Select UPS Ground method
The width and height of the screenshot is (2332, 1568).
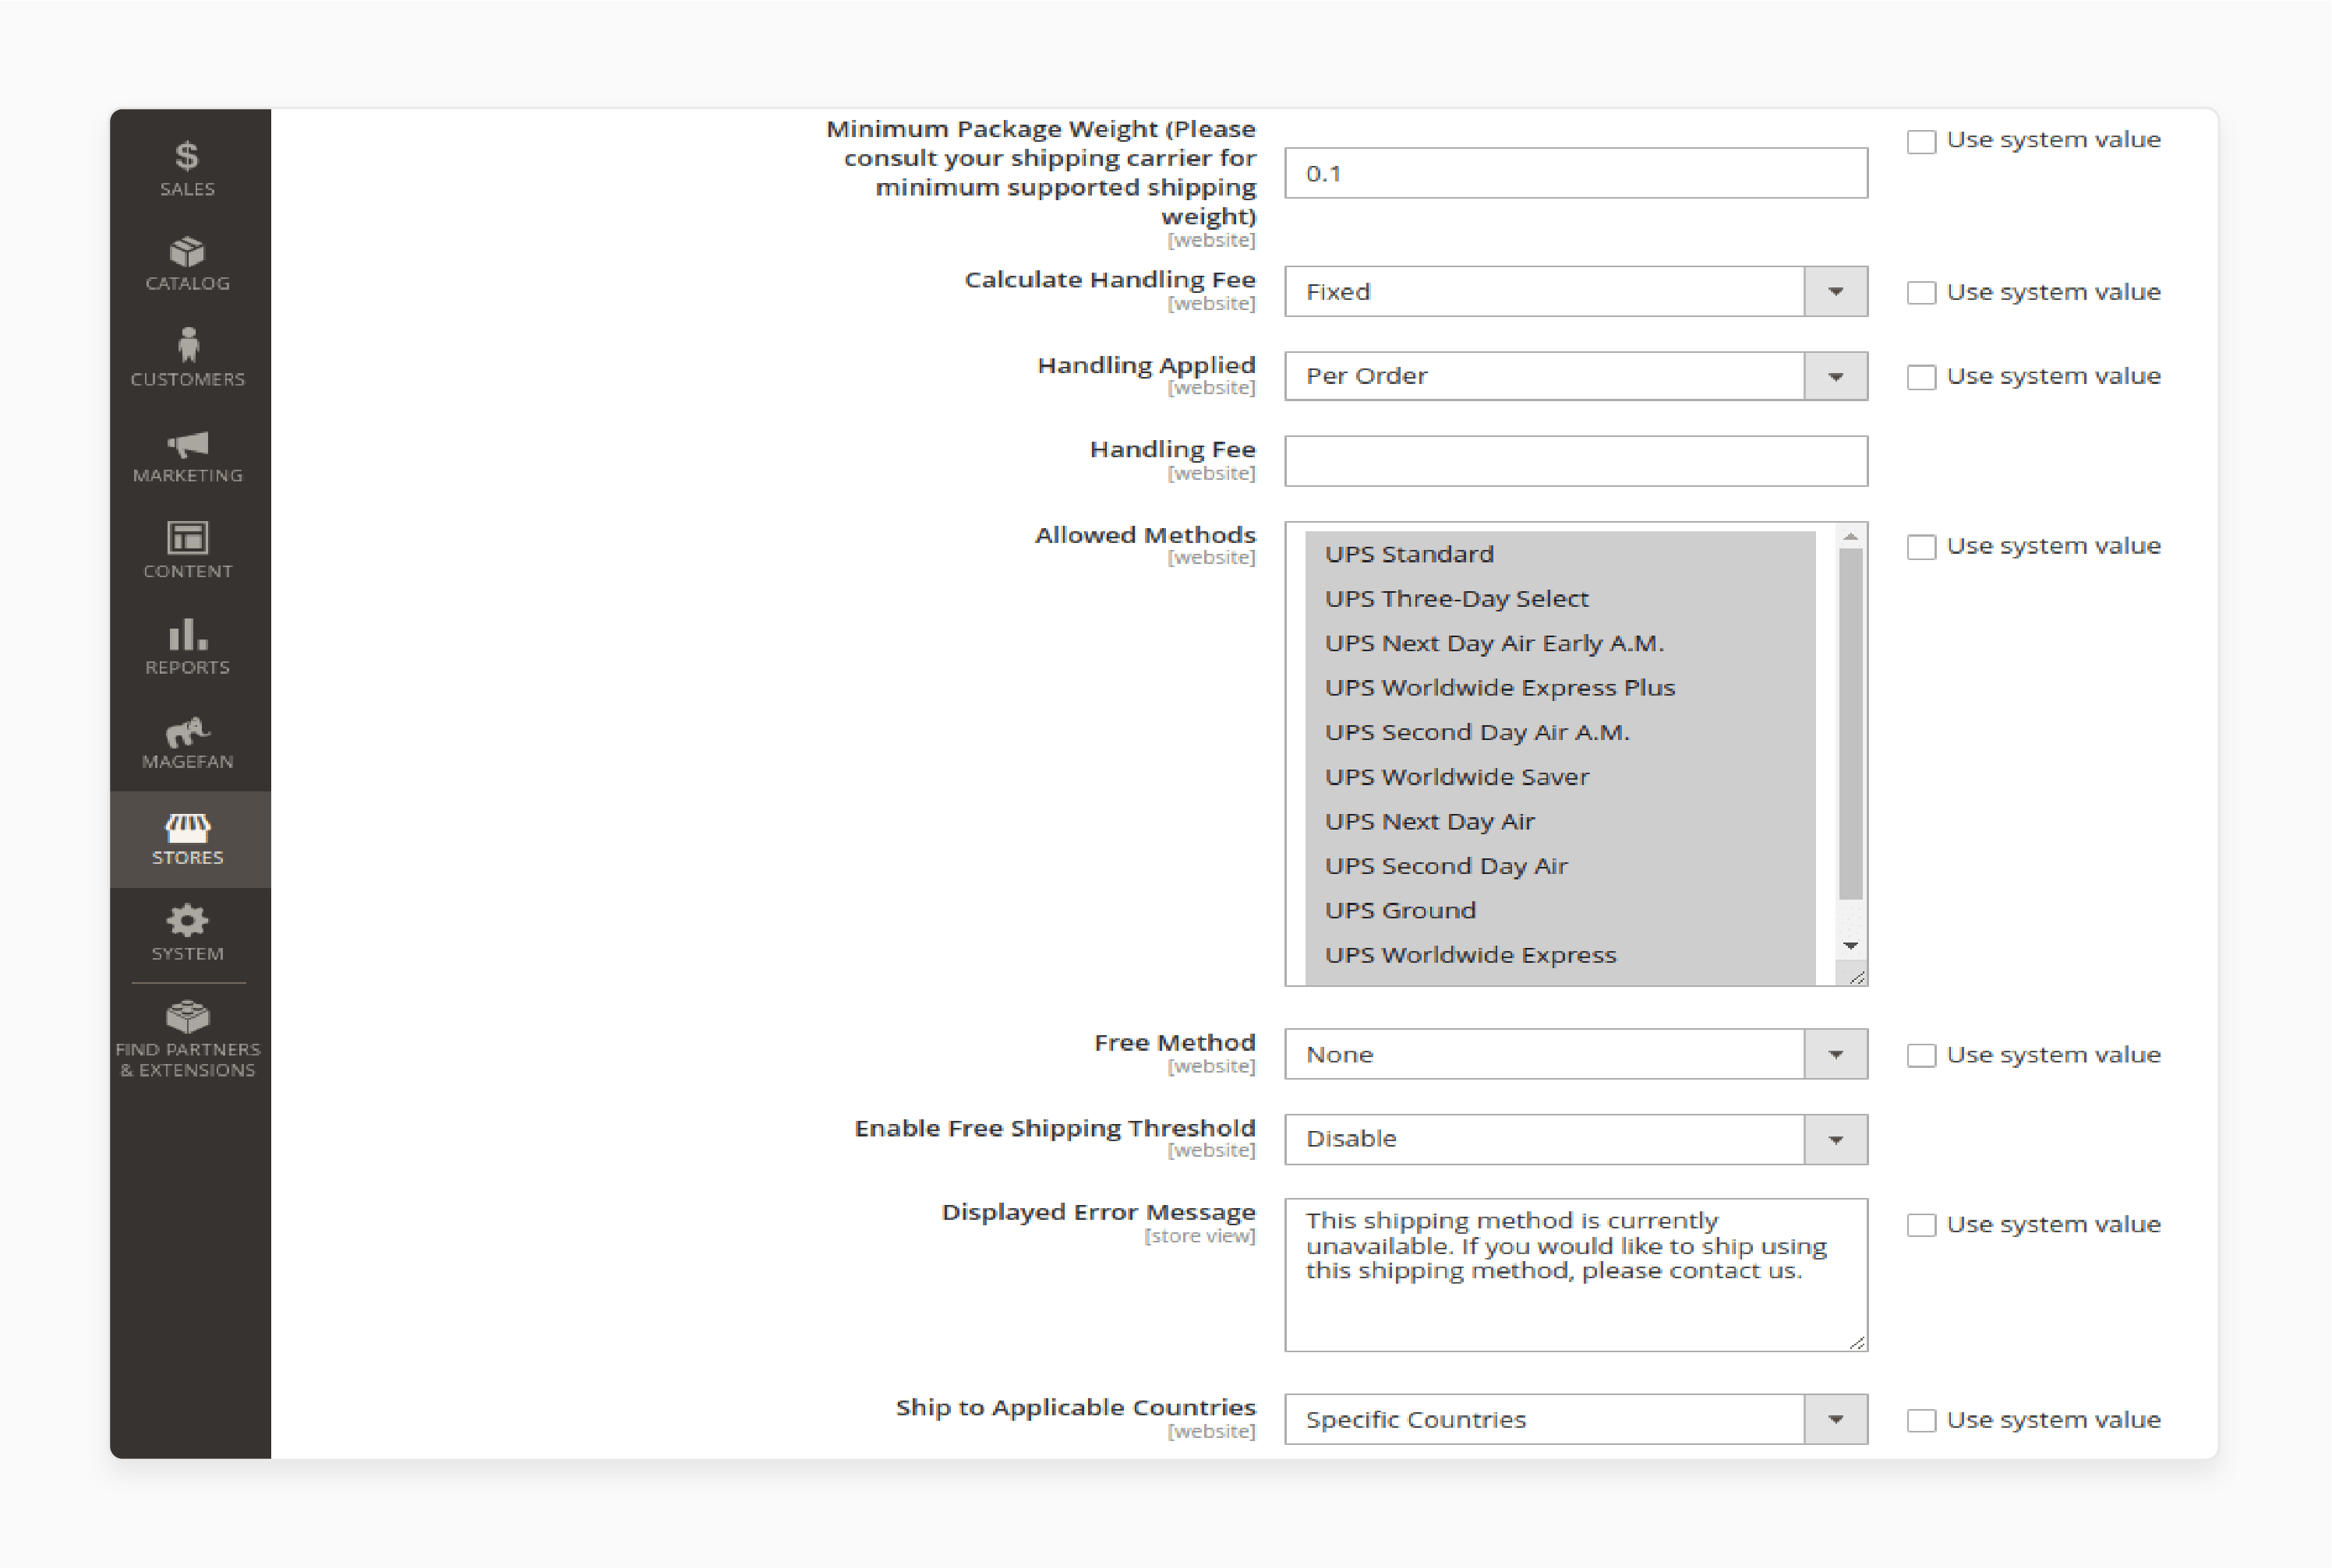click(x=1560, y=910)
